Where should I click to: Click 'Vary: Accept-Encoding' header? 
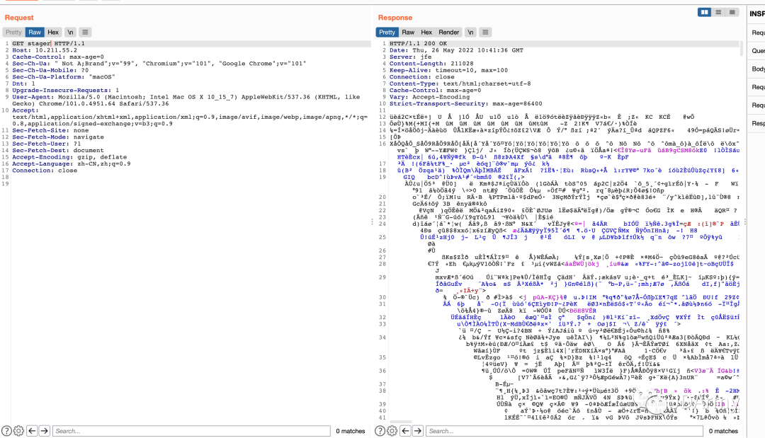tap(429, 97)
